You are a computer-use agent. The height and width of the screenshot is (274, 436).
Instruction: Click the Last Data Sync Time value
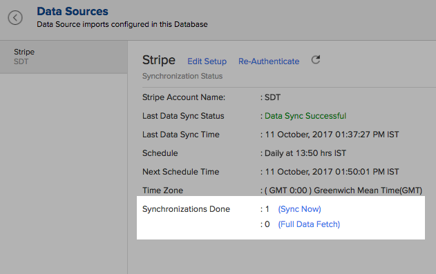(332, 135)
